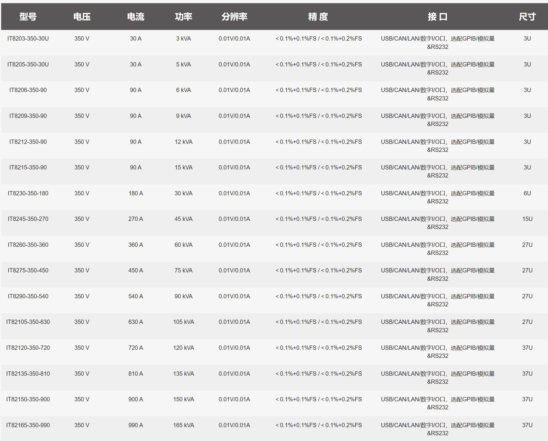The height and width of the screenshot is (441, 548).
Task: Click the 电流 column header
Action: 135,17
